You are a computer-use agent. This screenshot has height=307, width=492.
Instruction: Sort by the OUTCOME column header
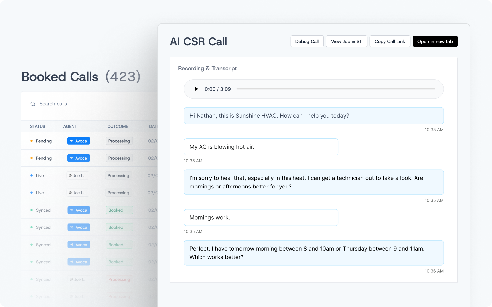[118, 126]
